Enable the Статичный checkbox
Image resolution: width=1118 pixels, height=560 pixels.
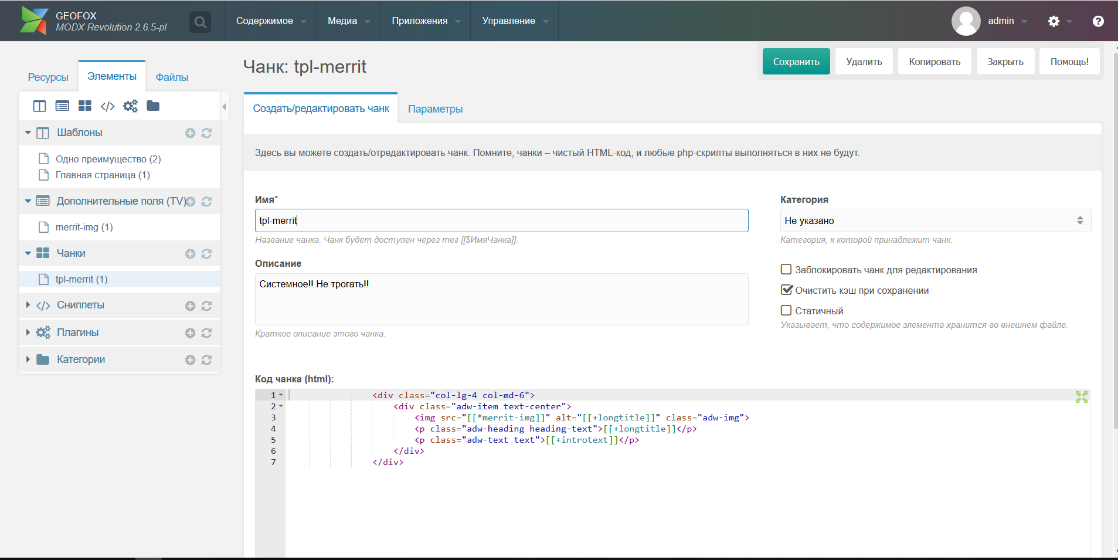[x=786, y=310]
